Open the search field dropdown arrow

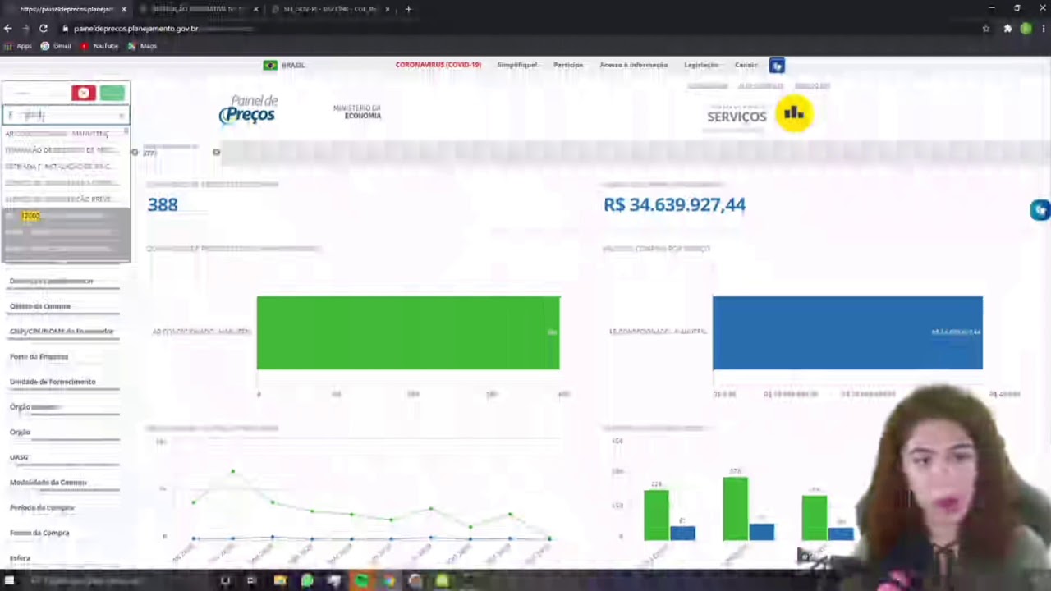pyautogui.click(x=123, y=115)
